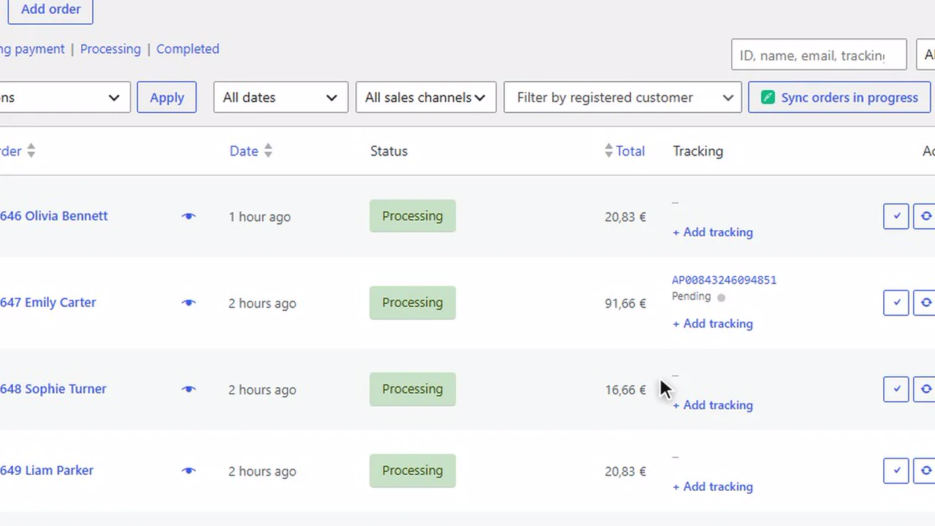Preview Sophie Turner's order with the eye icon
The image size is (935, 526).
188,389
